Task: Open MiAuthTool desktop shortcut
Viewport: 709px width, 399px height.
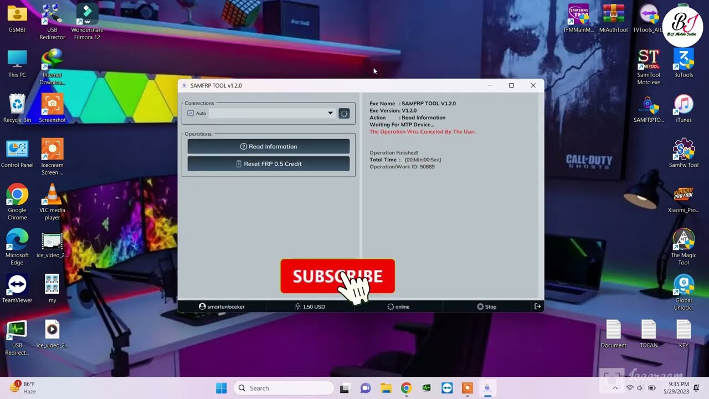Action: tap(613, 18)
